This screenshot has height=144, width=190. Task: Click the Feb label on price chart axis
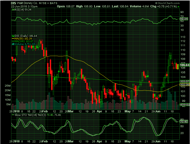[45, 111]
